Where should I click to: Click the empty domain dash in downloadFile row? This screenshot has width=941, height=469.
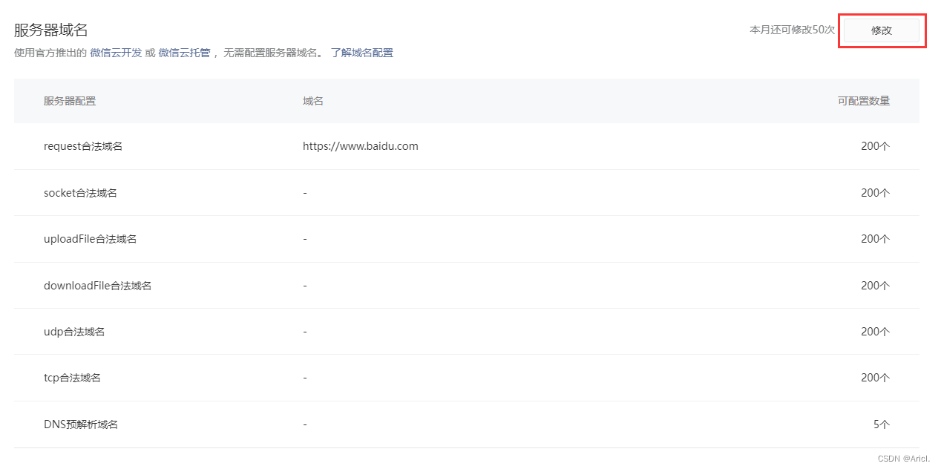coord(305,286)
